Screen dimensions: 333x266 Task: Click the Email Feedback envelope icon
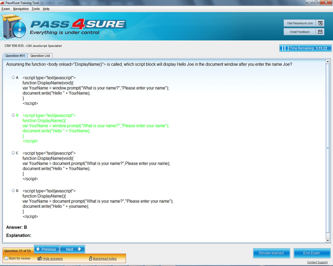(320, 32)
